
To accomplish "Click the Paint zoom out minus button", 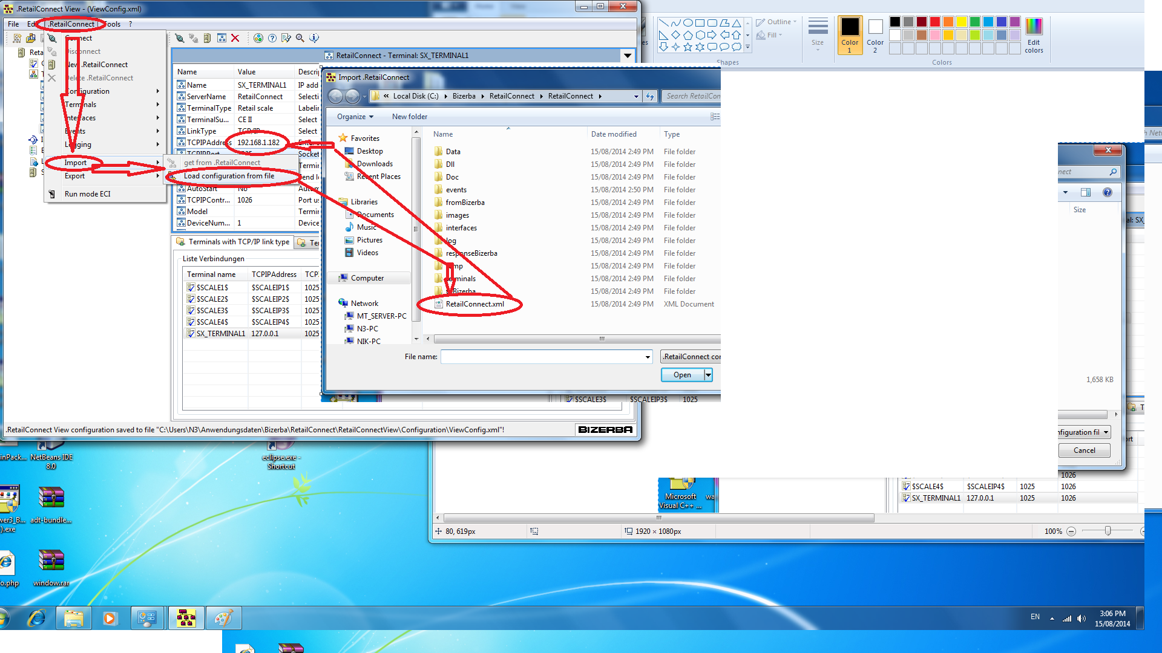I will (x=1071, y=531).
